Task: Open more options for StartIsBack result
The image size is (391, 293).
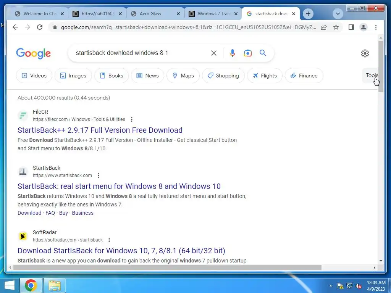Action: [99, 175]
